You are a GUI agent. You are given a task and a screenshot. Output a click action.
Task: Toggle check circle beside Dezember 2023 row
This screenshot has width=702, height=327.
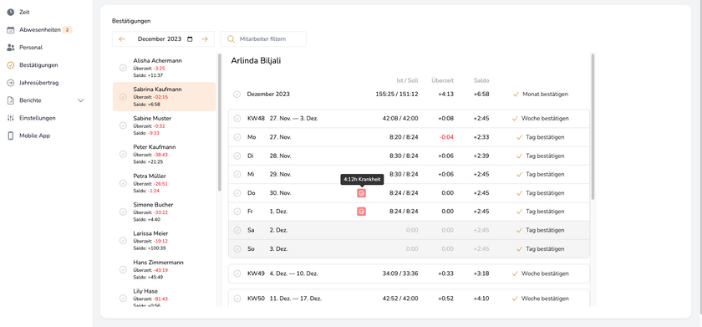[237, 94]
